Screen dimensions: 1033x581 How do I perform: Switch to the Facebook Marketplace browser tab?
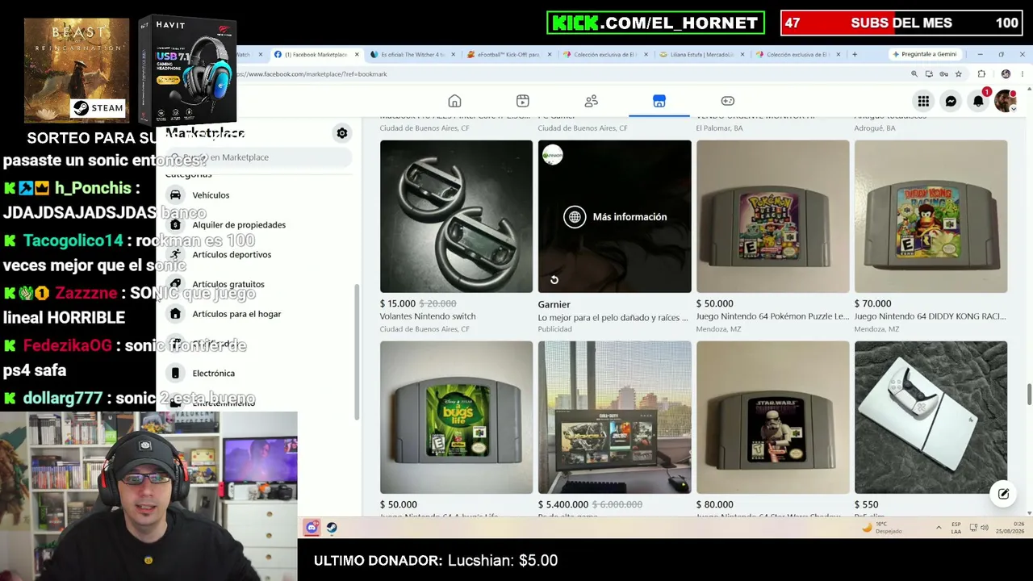pyautogui.click(x=316, y=54)
